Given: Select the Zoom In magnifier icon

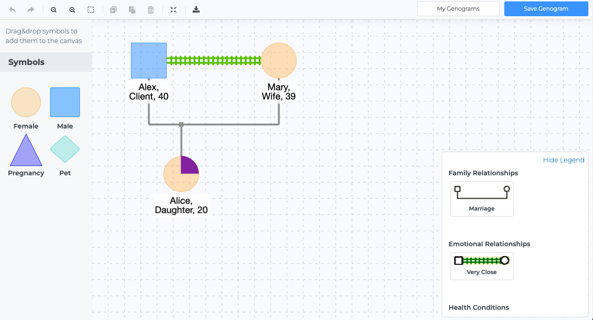Looking at the screenshot, I should pyautogui.click(x=72, y=9).
